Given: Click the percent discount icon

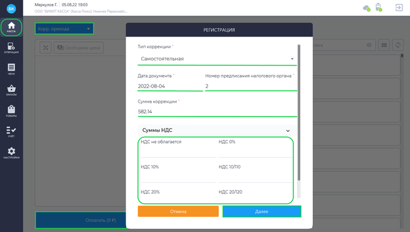Looking at the screenshot, I should click(46, 47).
